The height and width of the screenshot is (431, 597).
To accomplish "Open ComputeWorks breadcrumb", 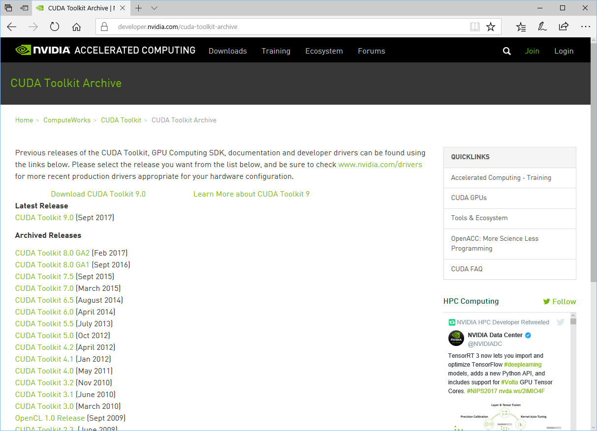I will point(67,120).
